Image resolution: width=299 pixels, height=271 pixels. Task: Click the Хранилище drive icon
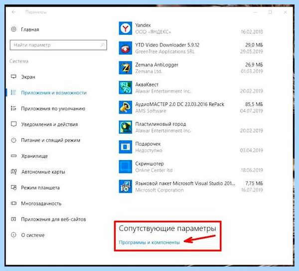pyautogui.click(x=13, y=156)
